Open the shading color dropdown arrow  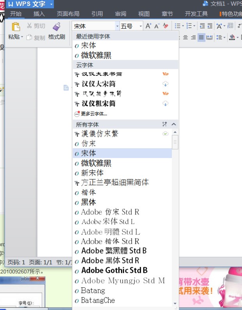point(238,38)
